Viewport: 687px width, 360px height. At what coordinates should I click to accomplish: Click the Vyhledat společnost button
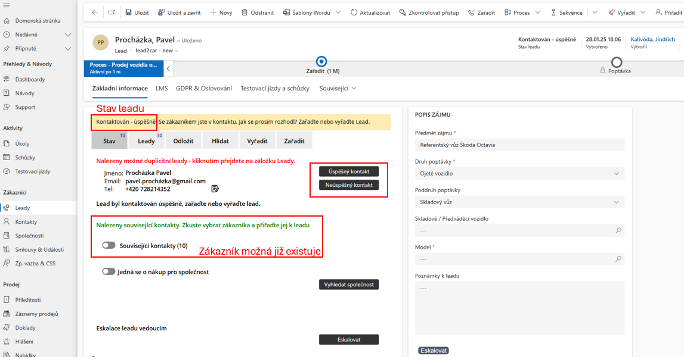349,284
